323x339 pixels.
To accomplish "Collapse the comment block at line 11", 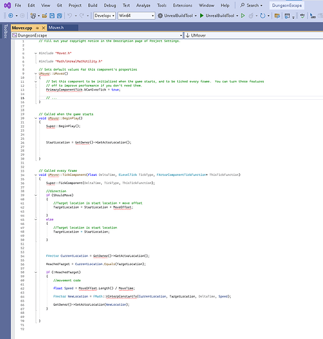I will [x=35, y=82].
